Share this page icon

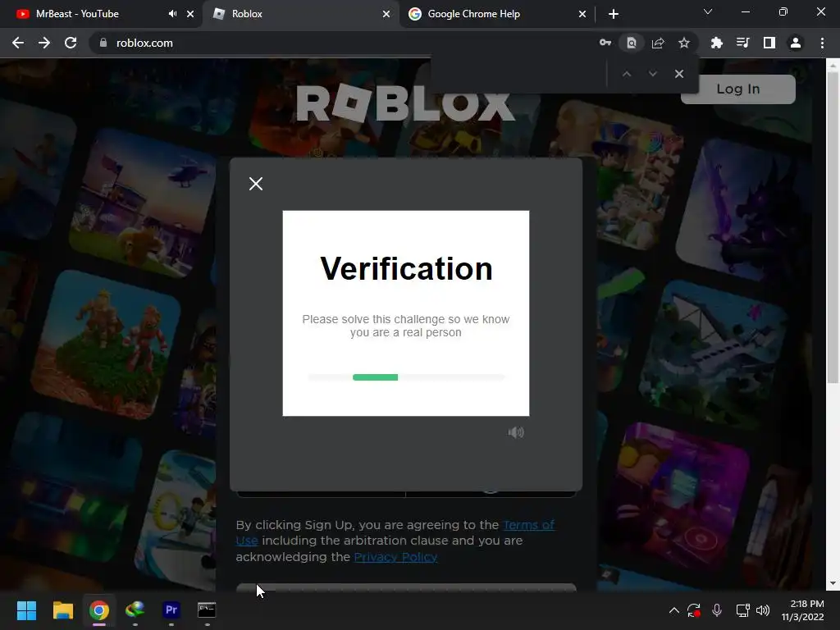tap(658, 43)
